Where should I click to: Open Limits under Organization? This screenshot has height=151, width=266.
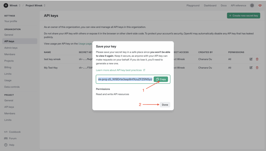point(8,74)
